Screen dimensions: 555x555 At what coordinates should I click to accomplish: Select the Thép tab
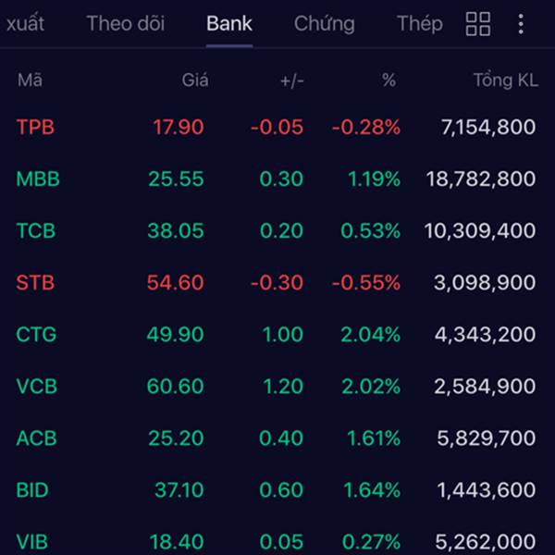point(419,24)
